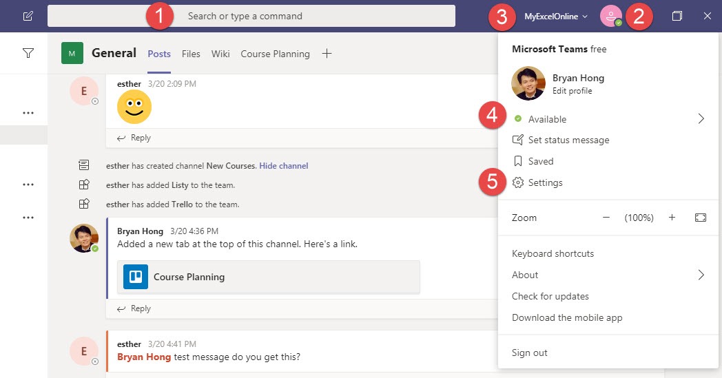Click the Available status text
Viewport: 722px width, 378px height.
click(547, 119)
